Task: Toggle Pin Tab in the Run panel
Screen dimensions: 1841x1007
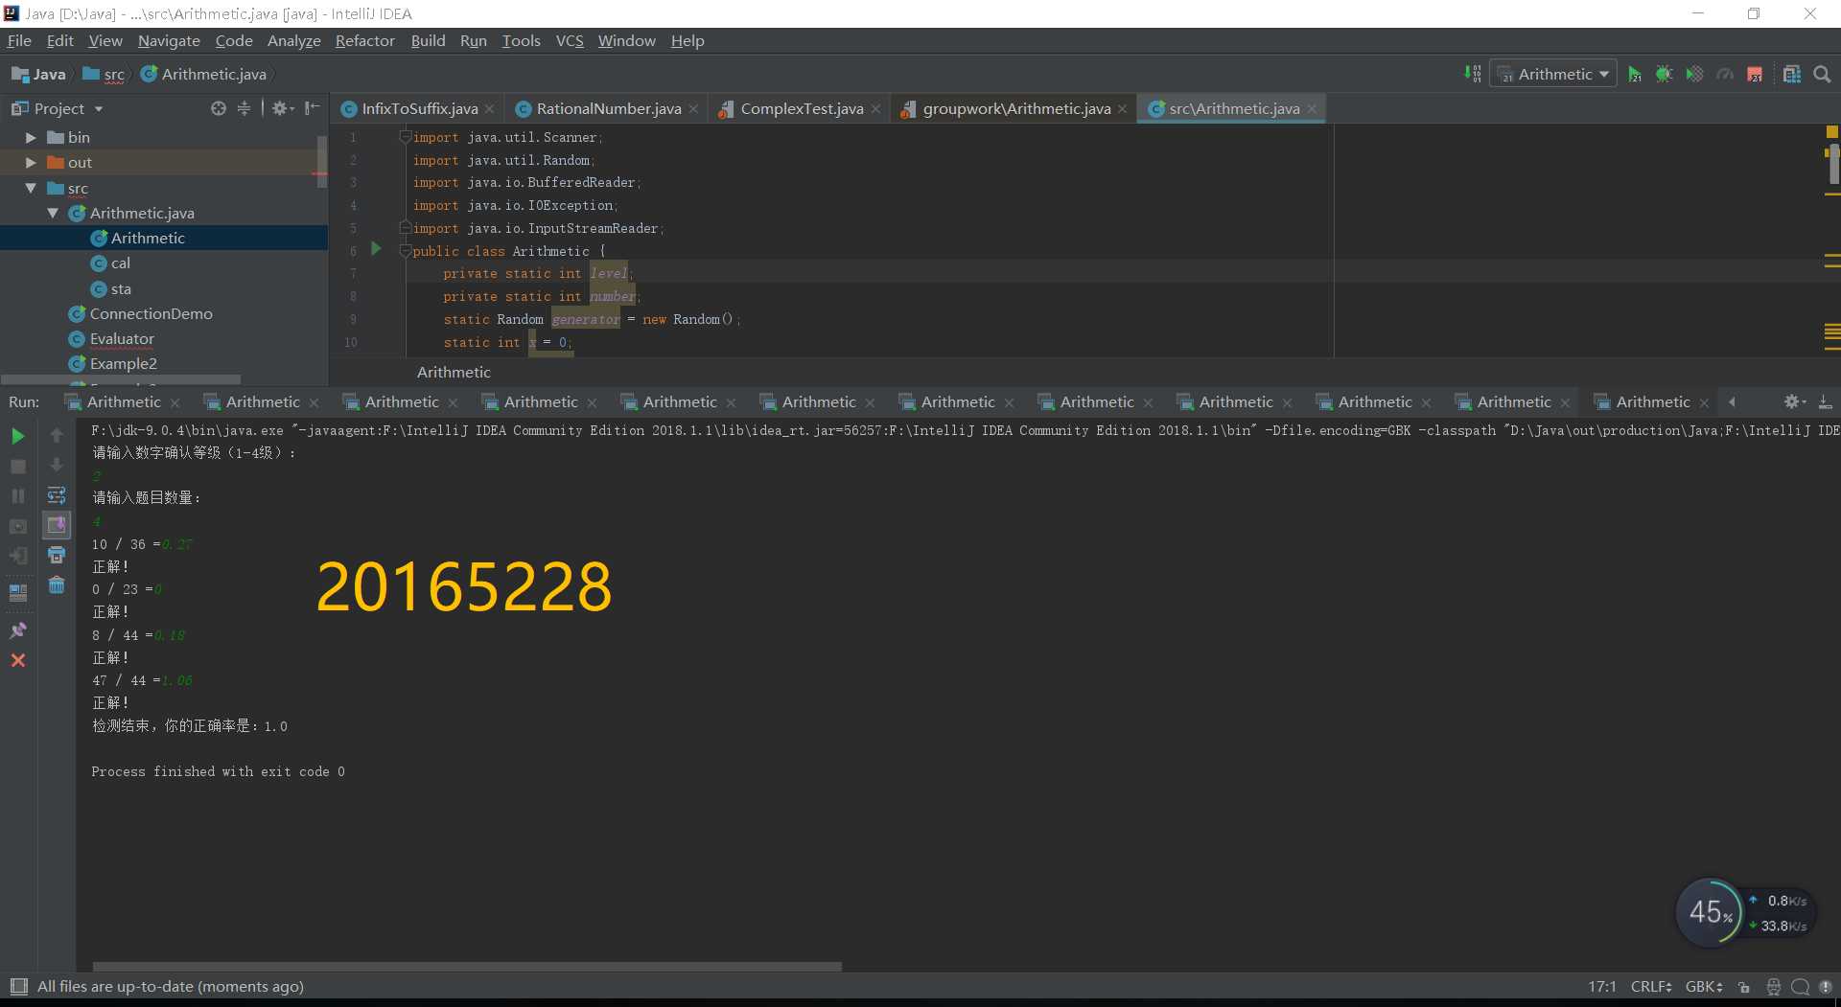Action: coord(17,630)
